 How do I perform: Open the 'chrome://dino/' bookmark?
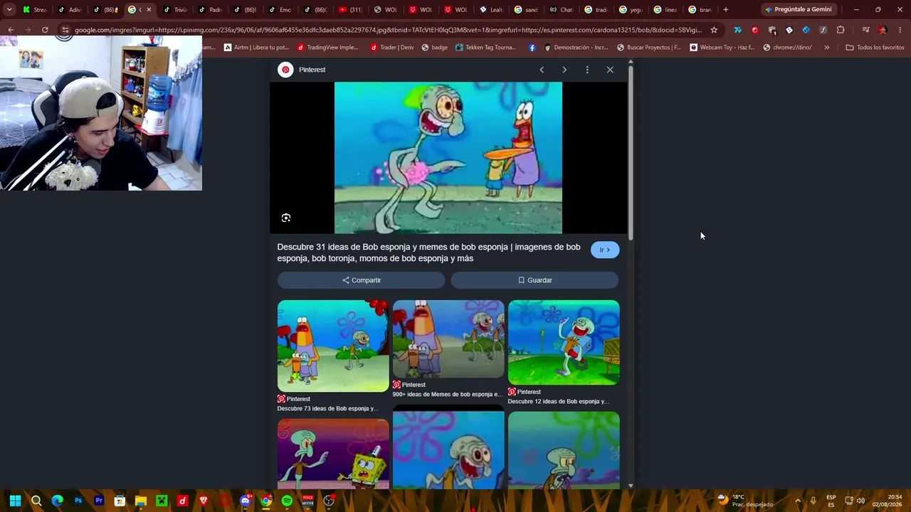787,48
